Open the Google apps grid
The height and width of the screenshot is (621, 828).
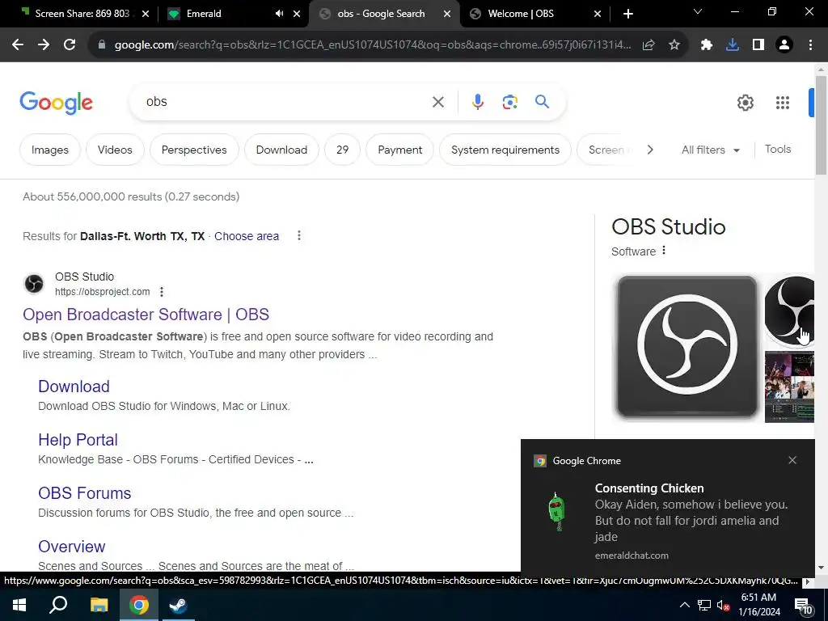click(783, 103)
